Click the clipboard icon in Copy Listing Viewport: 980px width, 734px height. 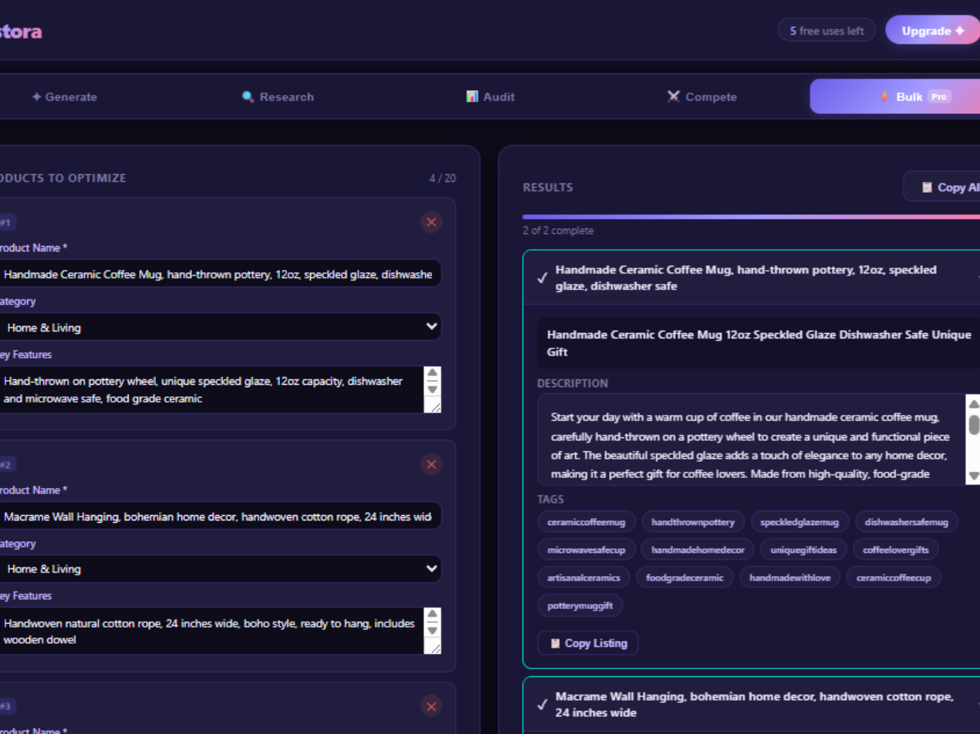click(x=555, y=643)
